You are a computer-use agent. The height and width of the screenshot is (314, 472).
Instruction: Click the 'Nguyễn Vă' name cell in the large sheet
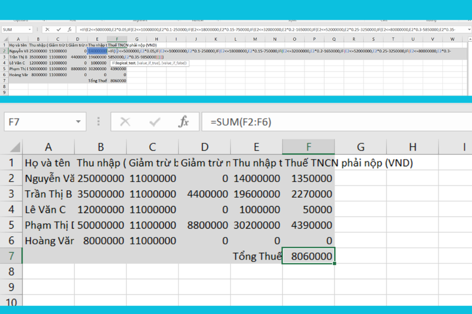[x=48, y=178]
